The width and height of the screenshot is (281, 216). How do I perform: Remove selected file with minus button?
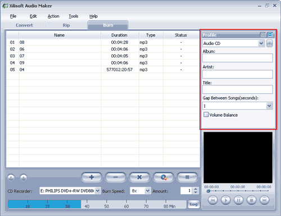(115, 177)
